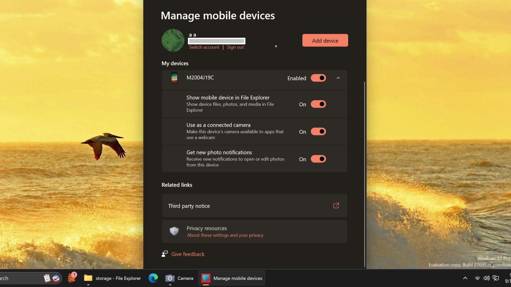Collapse M2004J19C device settings chevron
Viewport: 511px width, 287px height.
pyautogui.click(x=338, y=78)
